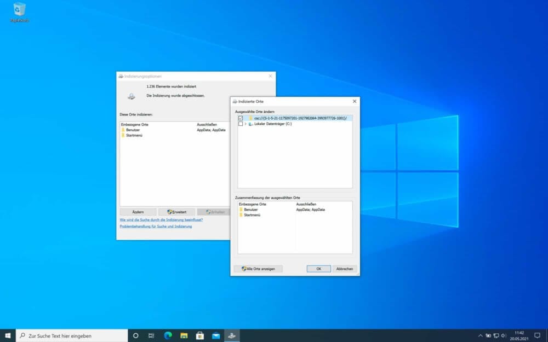Click Abbrechen in Indizierte Orte dialog

[x=345, y=269]
